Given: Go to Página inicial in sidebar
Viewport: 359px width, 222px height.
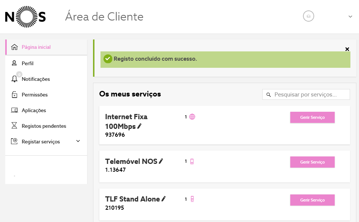Looking at the screenshot, I should tap(36, 47).
